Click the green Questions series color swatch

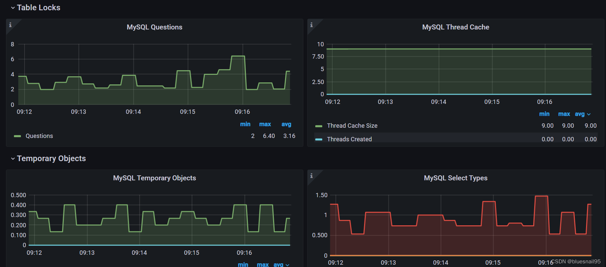tap(18, 136)
